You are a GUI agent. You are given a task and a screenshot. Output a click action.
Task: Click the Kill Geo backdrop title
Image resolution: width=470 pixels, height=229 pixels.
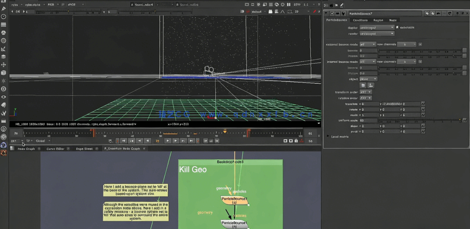click(193, 170)
